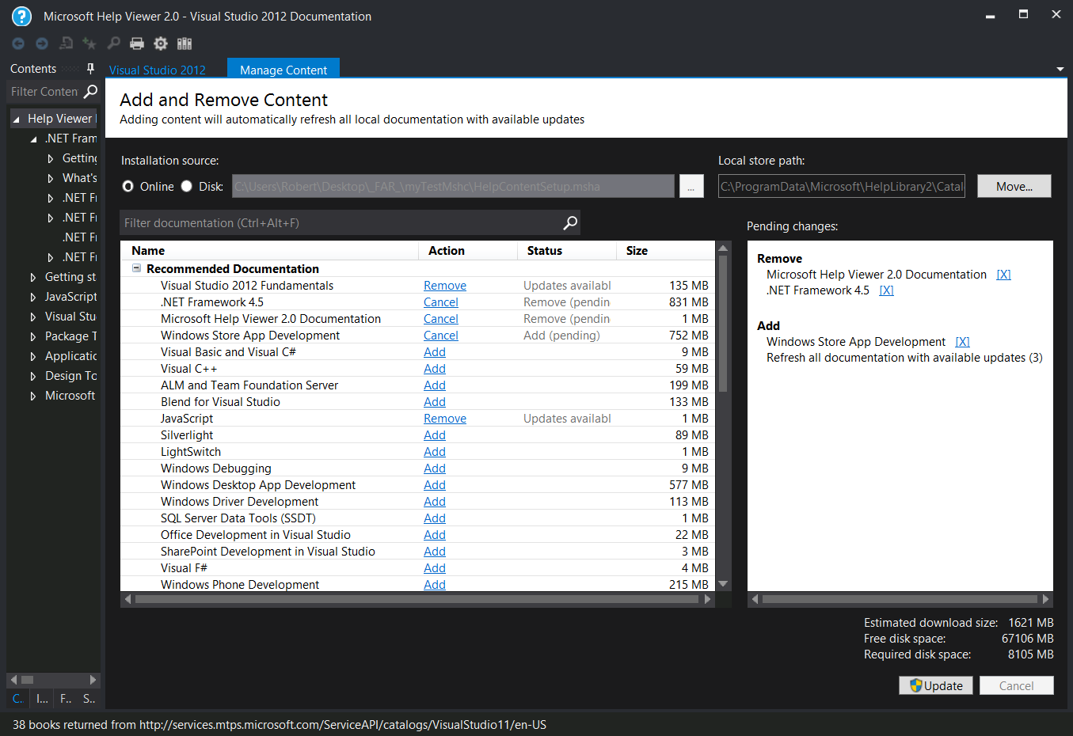The height and width of the screenshot is (736, 1073).
Task: Remove .NET Framework 4.5 pending change [X]
Action: pyautogui.click(x=886, y=290)
